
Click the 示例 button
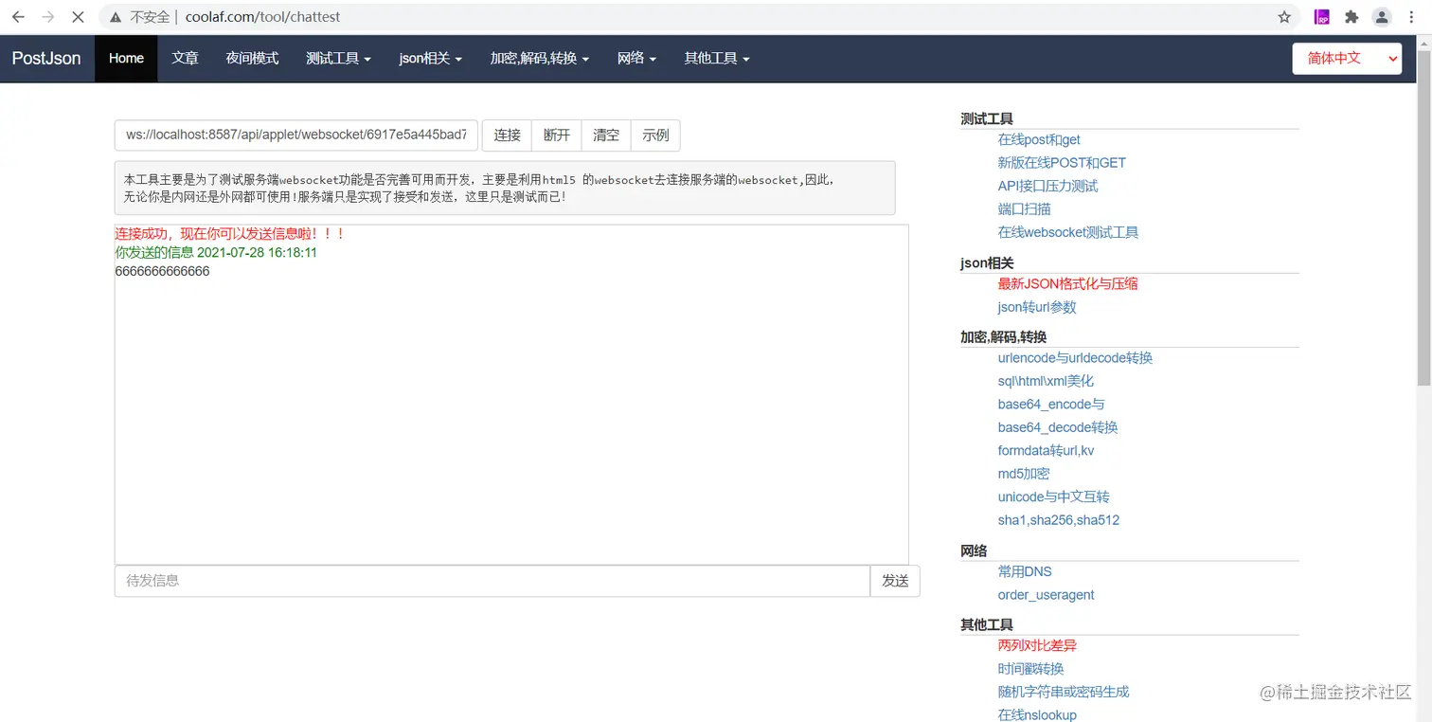[655, 135]
